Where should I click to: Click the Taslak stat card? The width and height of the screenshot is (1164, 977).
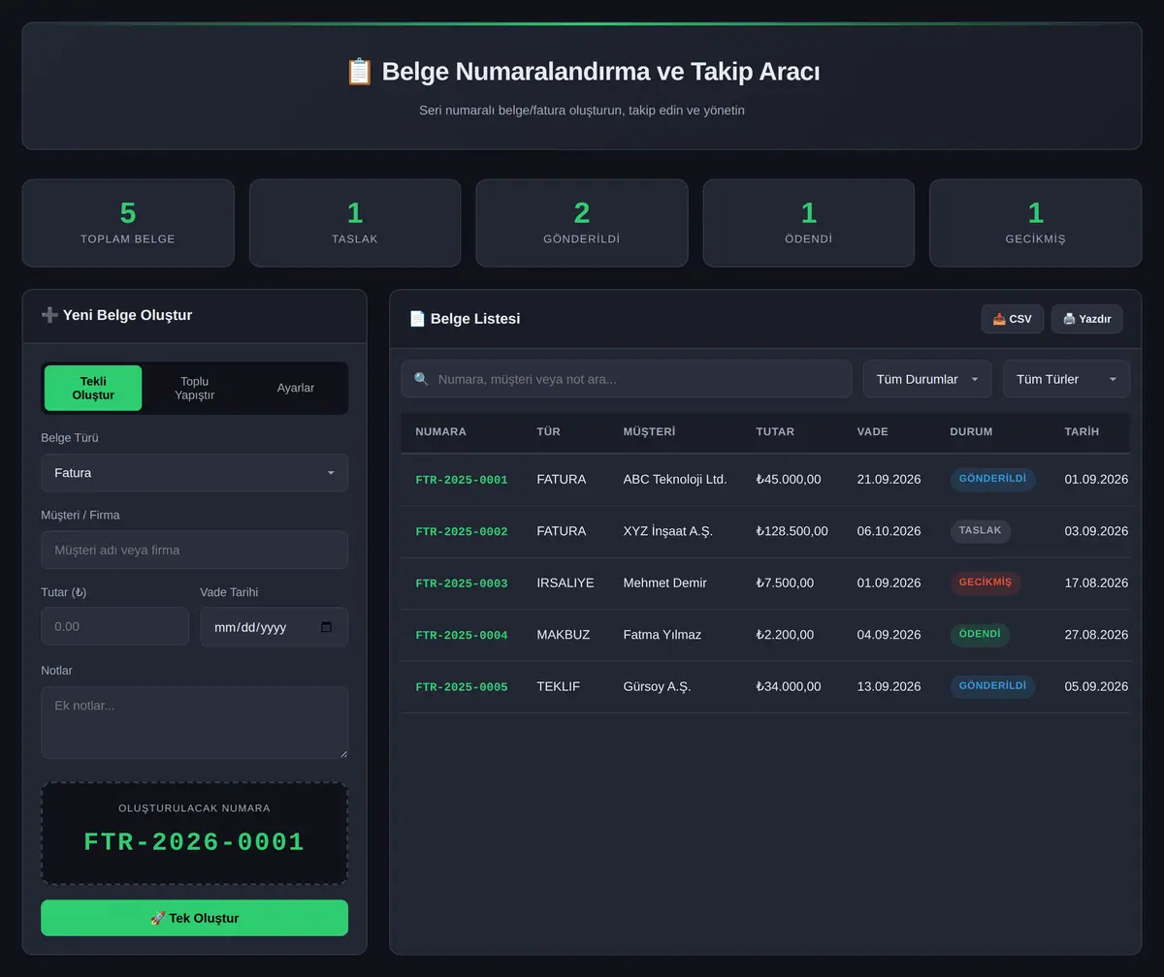tap(355, 223)
